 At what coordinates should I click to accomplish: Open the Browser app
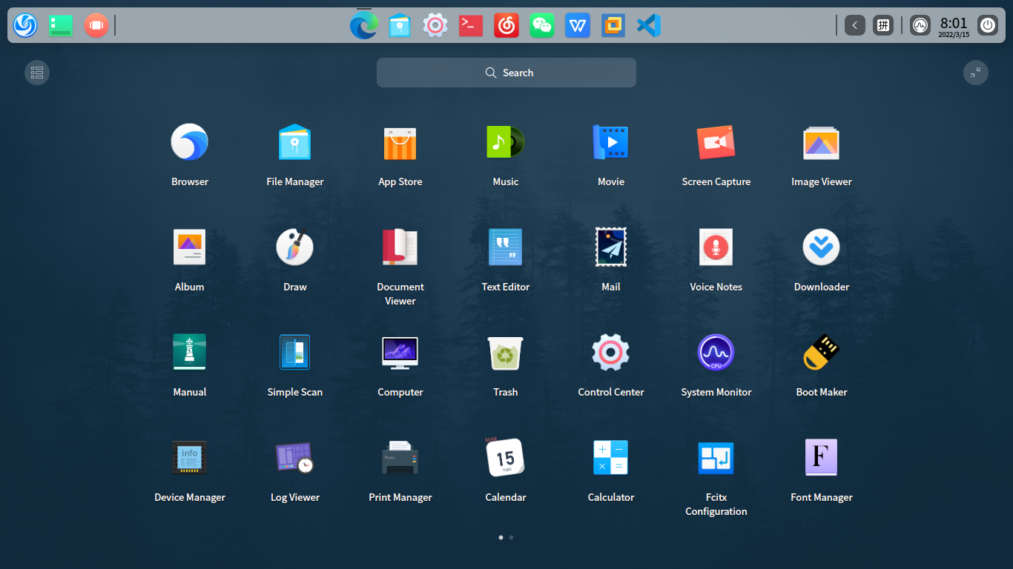click(190, 142)
